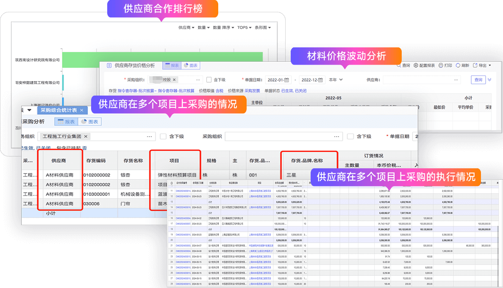
Task: Tick 含下级 checkbox in price analysis panel
Action: [209, 80]
